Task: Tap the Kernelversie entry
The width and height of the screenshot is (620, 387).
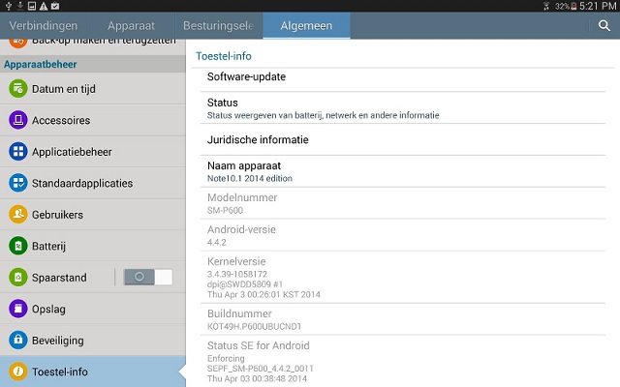Action: coord(403,278)
